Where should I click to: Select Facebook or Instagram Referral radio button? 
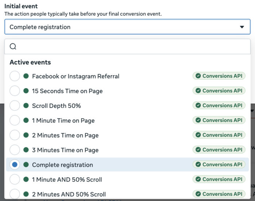click(x=15, y=76)
